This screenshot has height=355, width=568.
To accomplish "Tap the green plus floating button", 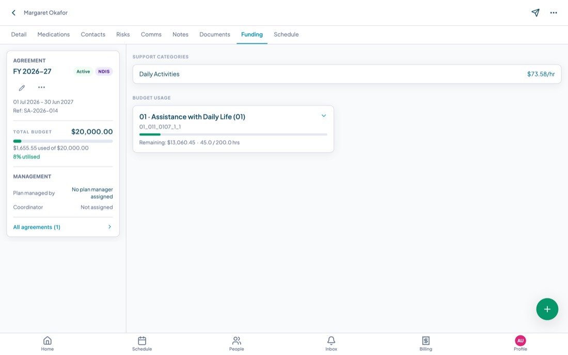I will click(547, 309).
